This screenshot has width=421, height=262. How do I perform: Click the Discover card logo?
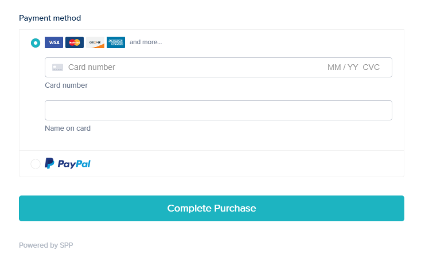pyautogui.click(x=95, y=42)
